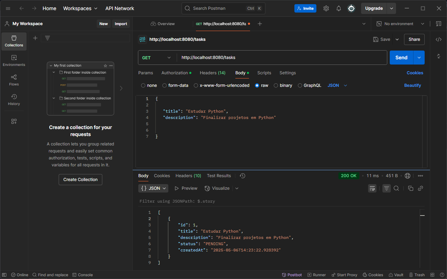Viewport: 447px width, 279px height.
Task: Click the Import button
Action: (x=121, y=24)
